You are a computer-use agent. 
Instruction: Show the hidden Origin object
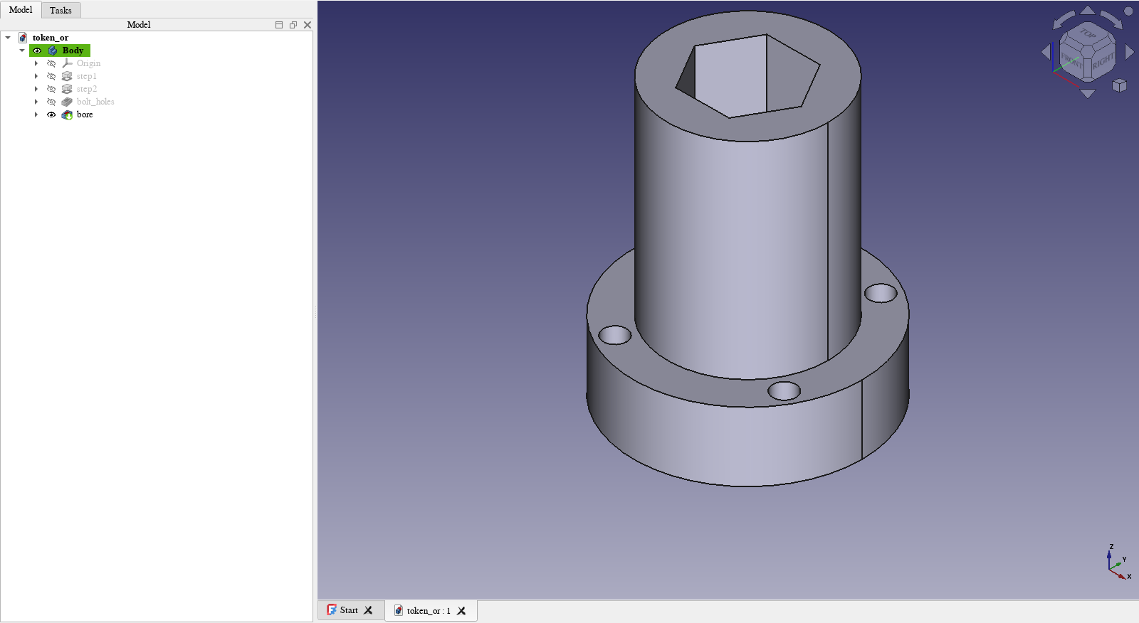(x=51, y=63)
